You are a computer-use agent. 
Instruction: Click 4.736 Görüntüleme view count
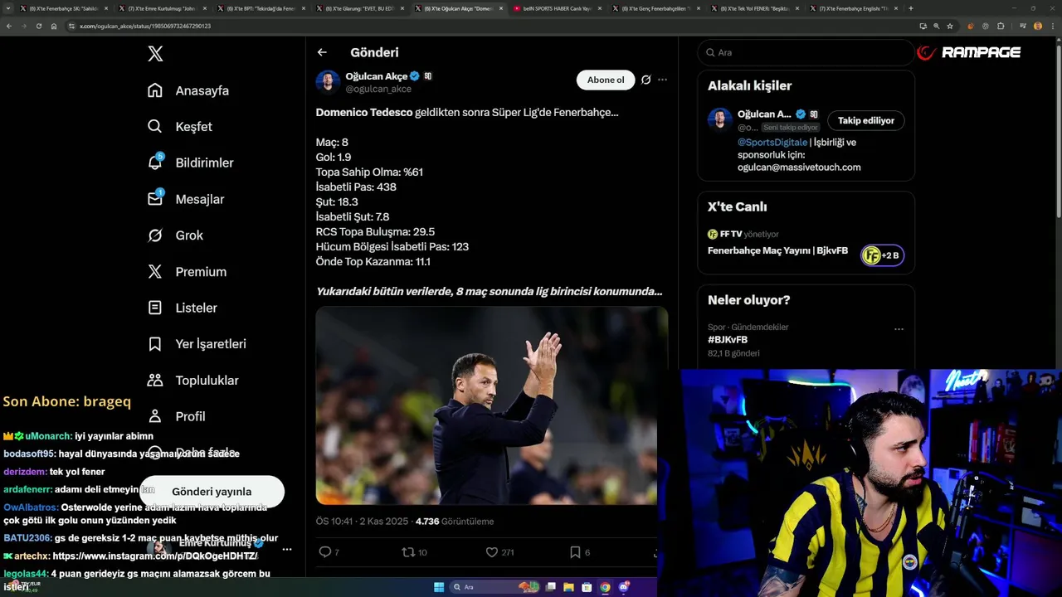[x=454, y=522]
